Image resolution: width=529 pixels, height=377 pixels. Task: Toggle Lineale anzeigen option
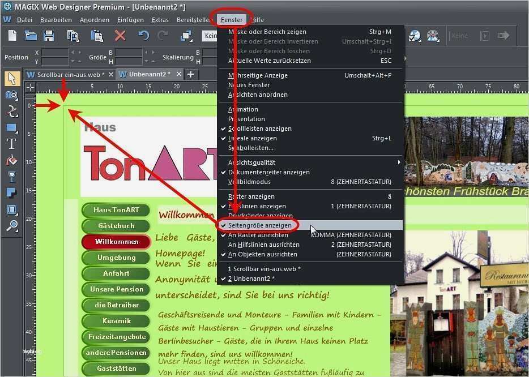pos(310,138)
